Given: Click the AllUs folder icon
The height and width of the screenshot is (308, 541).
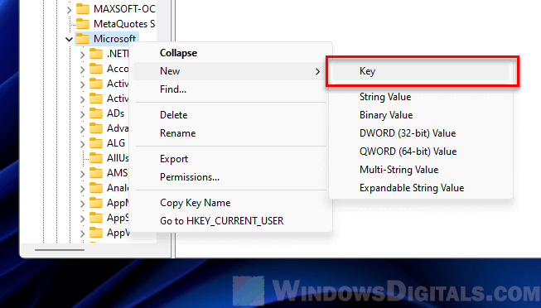Looking at the screenshot, I should click(x=96, y=158).
